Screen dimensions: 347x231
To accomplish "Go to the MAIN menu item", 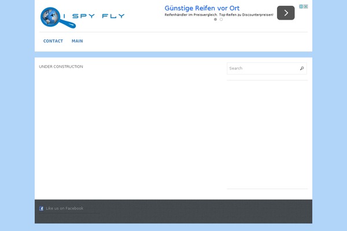I will [x=77, y=41].
